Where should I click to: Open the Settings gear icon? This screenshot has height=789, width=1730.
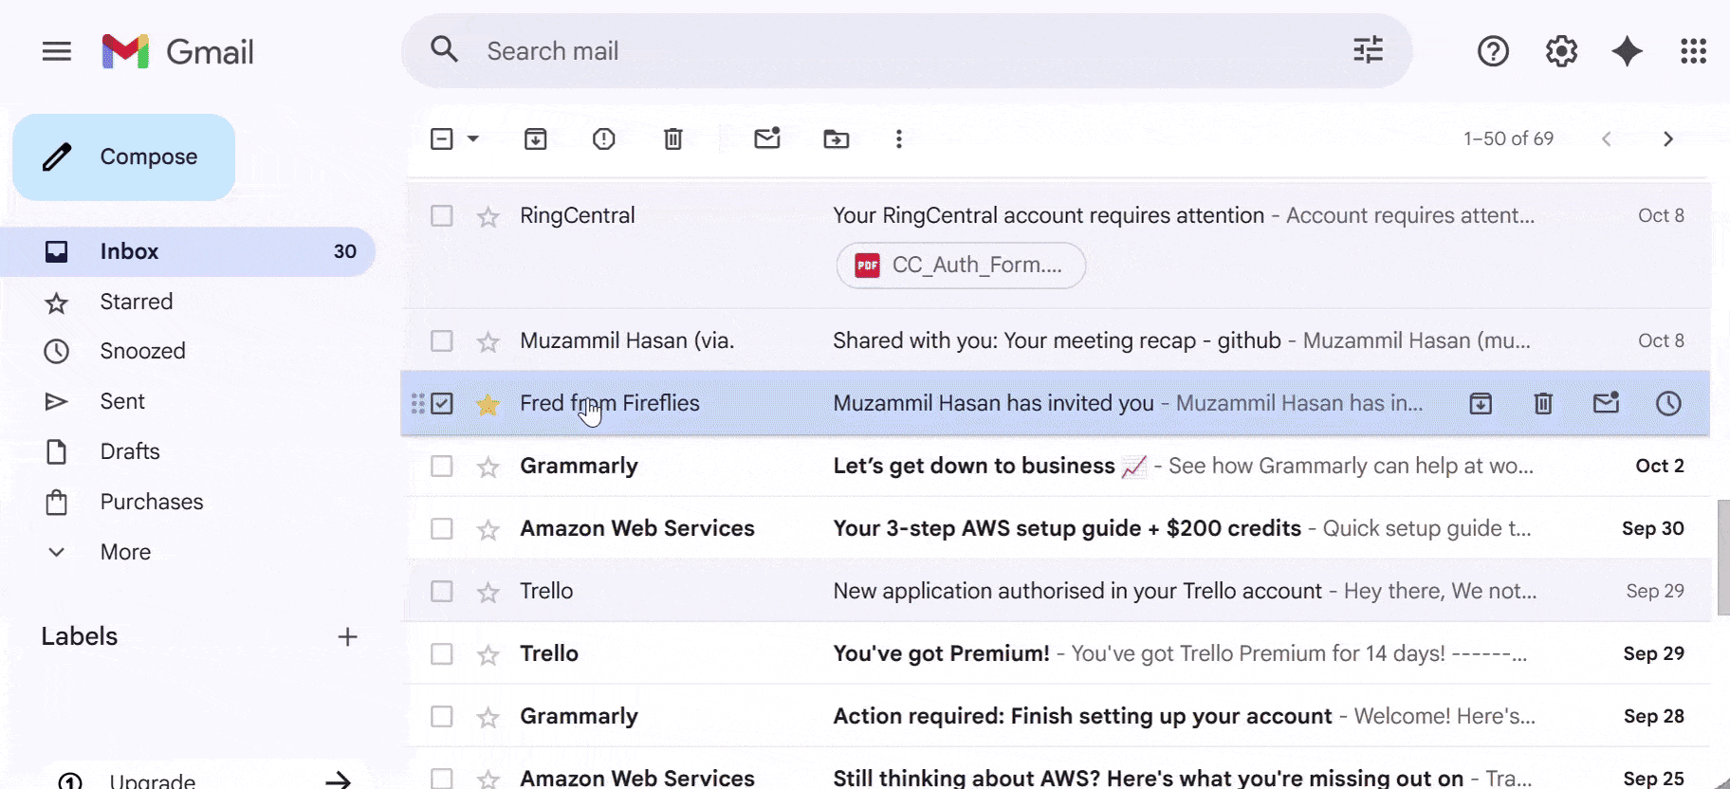(1560, 51)
